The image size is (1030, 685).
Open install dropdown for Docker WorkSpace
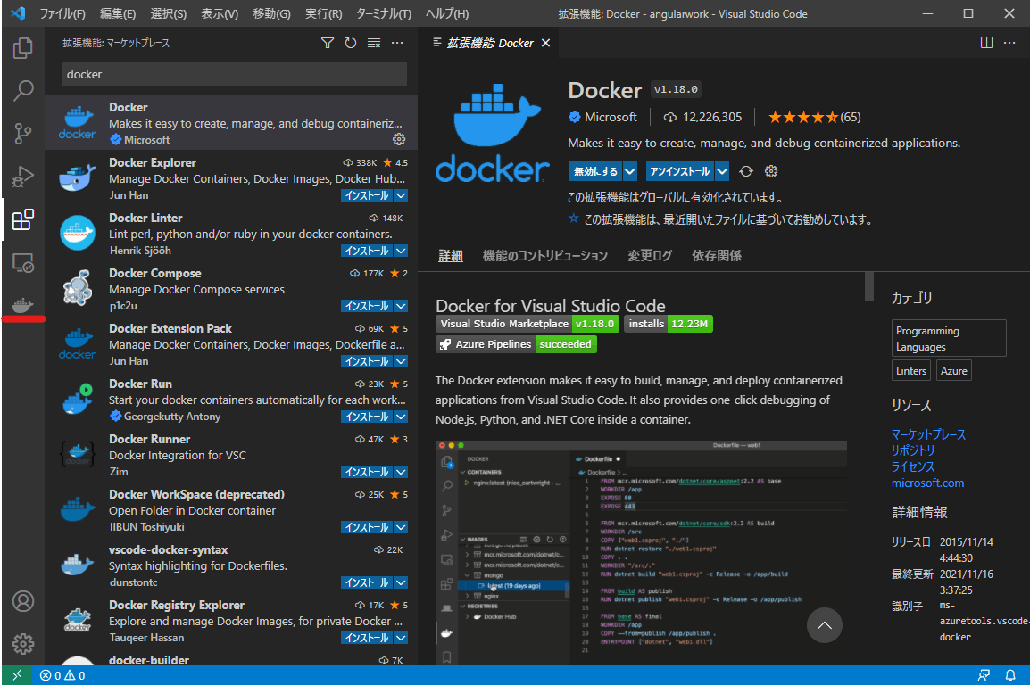coord(401,527)
